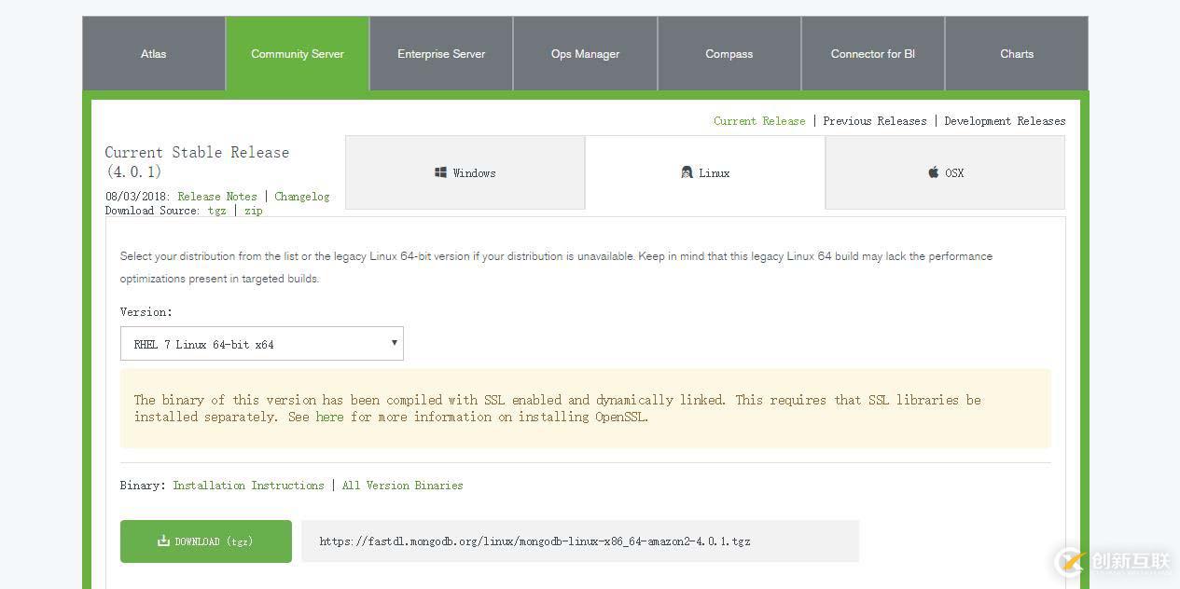
Task: Select the Community Server tab
Action: tap(298, 54)
